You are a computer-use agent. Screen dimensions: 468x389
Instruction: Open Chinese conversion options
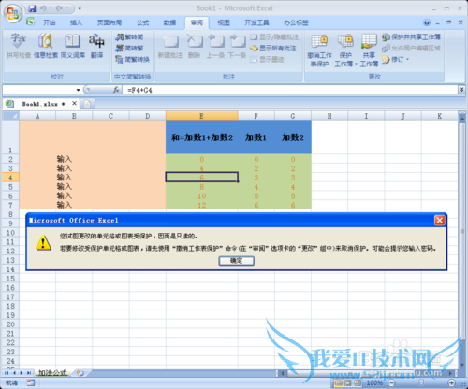click(x=132, y=59)
